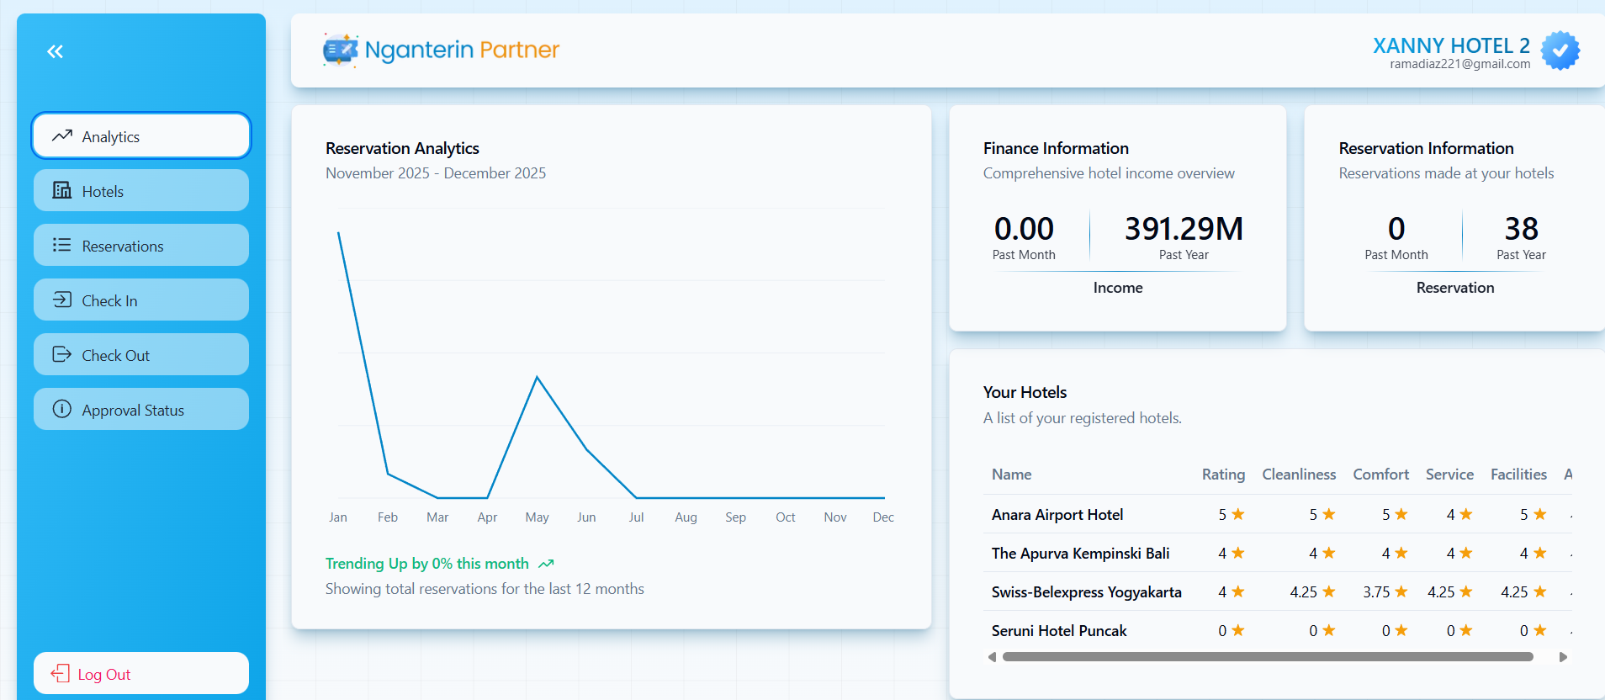Click the Anara Airport Hotel rating star
The height and width of the screenshot is (700, 1605).
click(x=1238, y=514)
